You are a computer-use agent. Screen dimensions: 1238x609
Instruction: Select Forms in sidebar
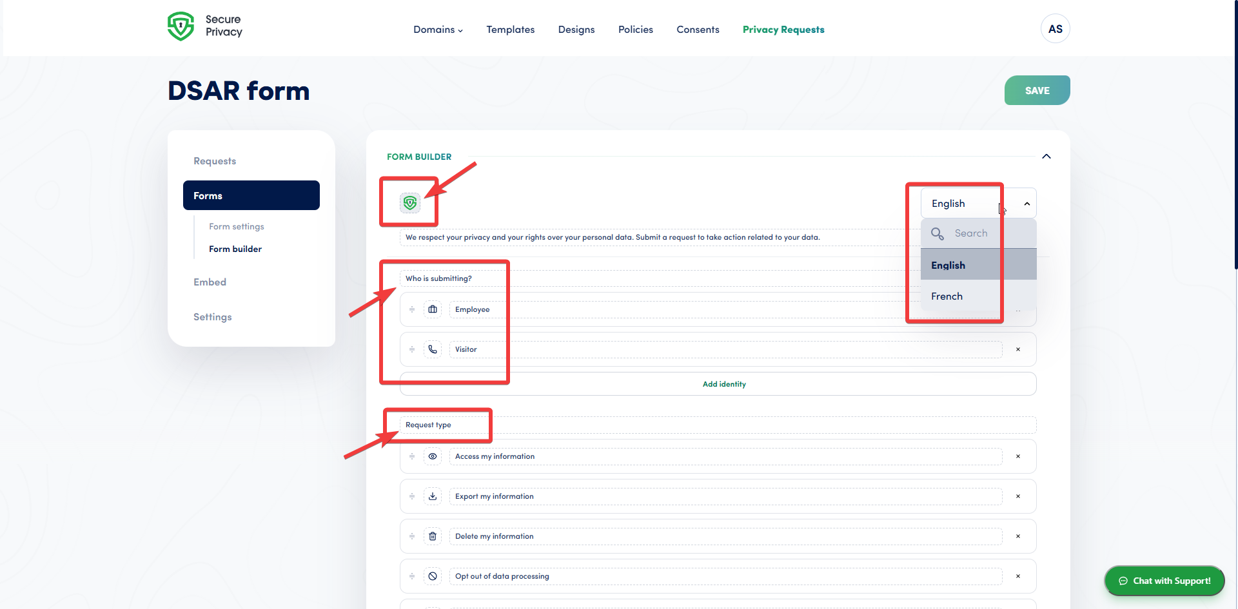coord(251,195)
